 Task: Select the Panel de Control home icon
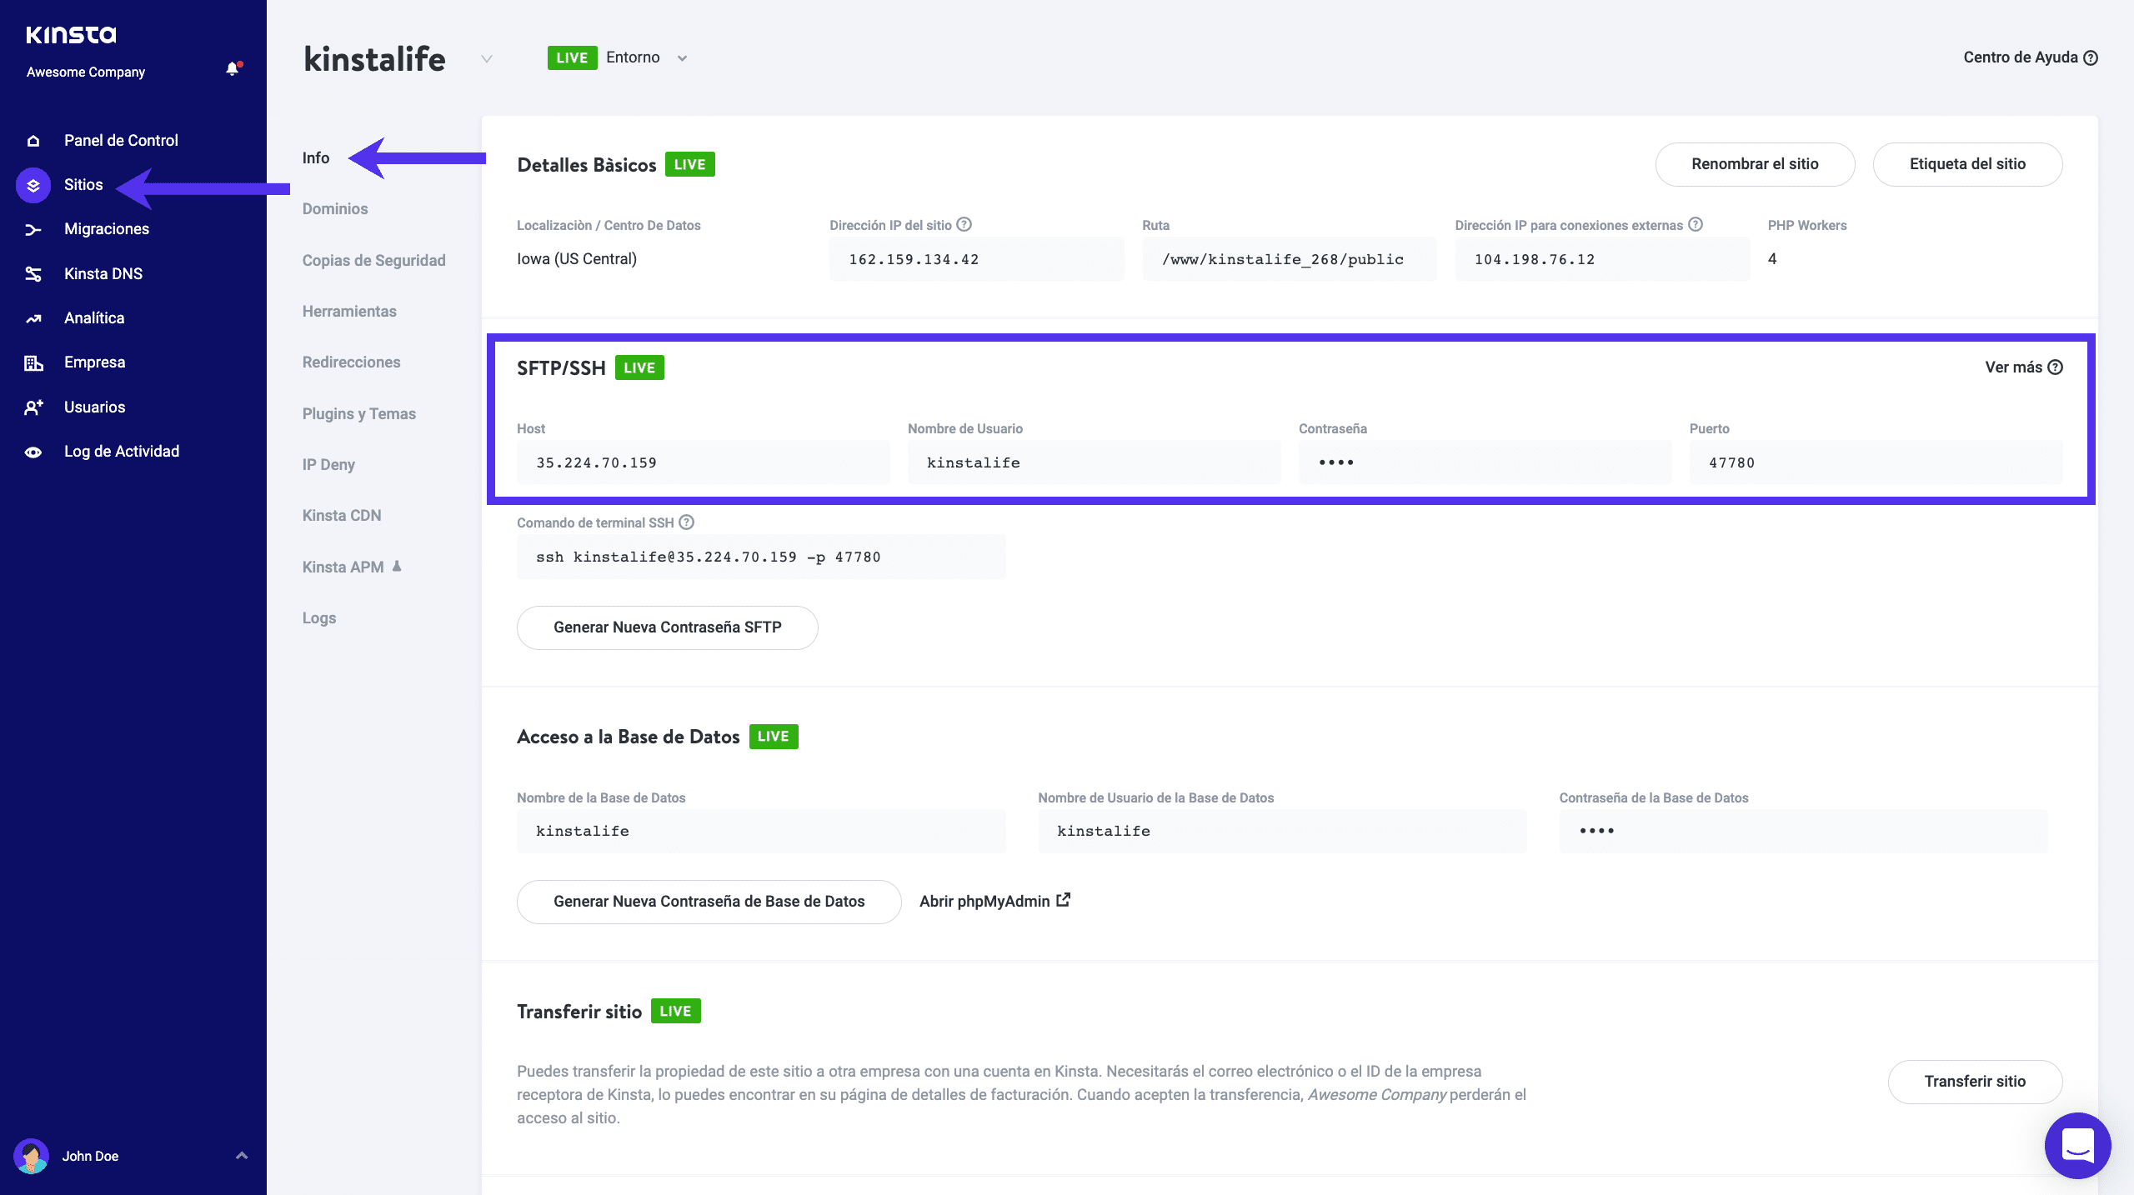pos(33,140)
